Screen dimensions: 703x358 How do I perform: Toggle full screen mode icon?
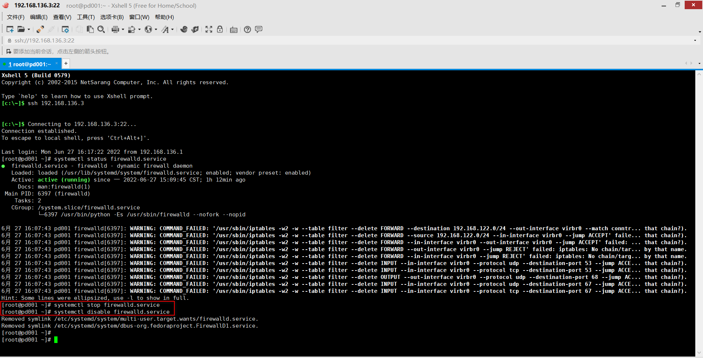(209, 29)
